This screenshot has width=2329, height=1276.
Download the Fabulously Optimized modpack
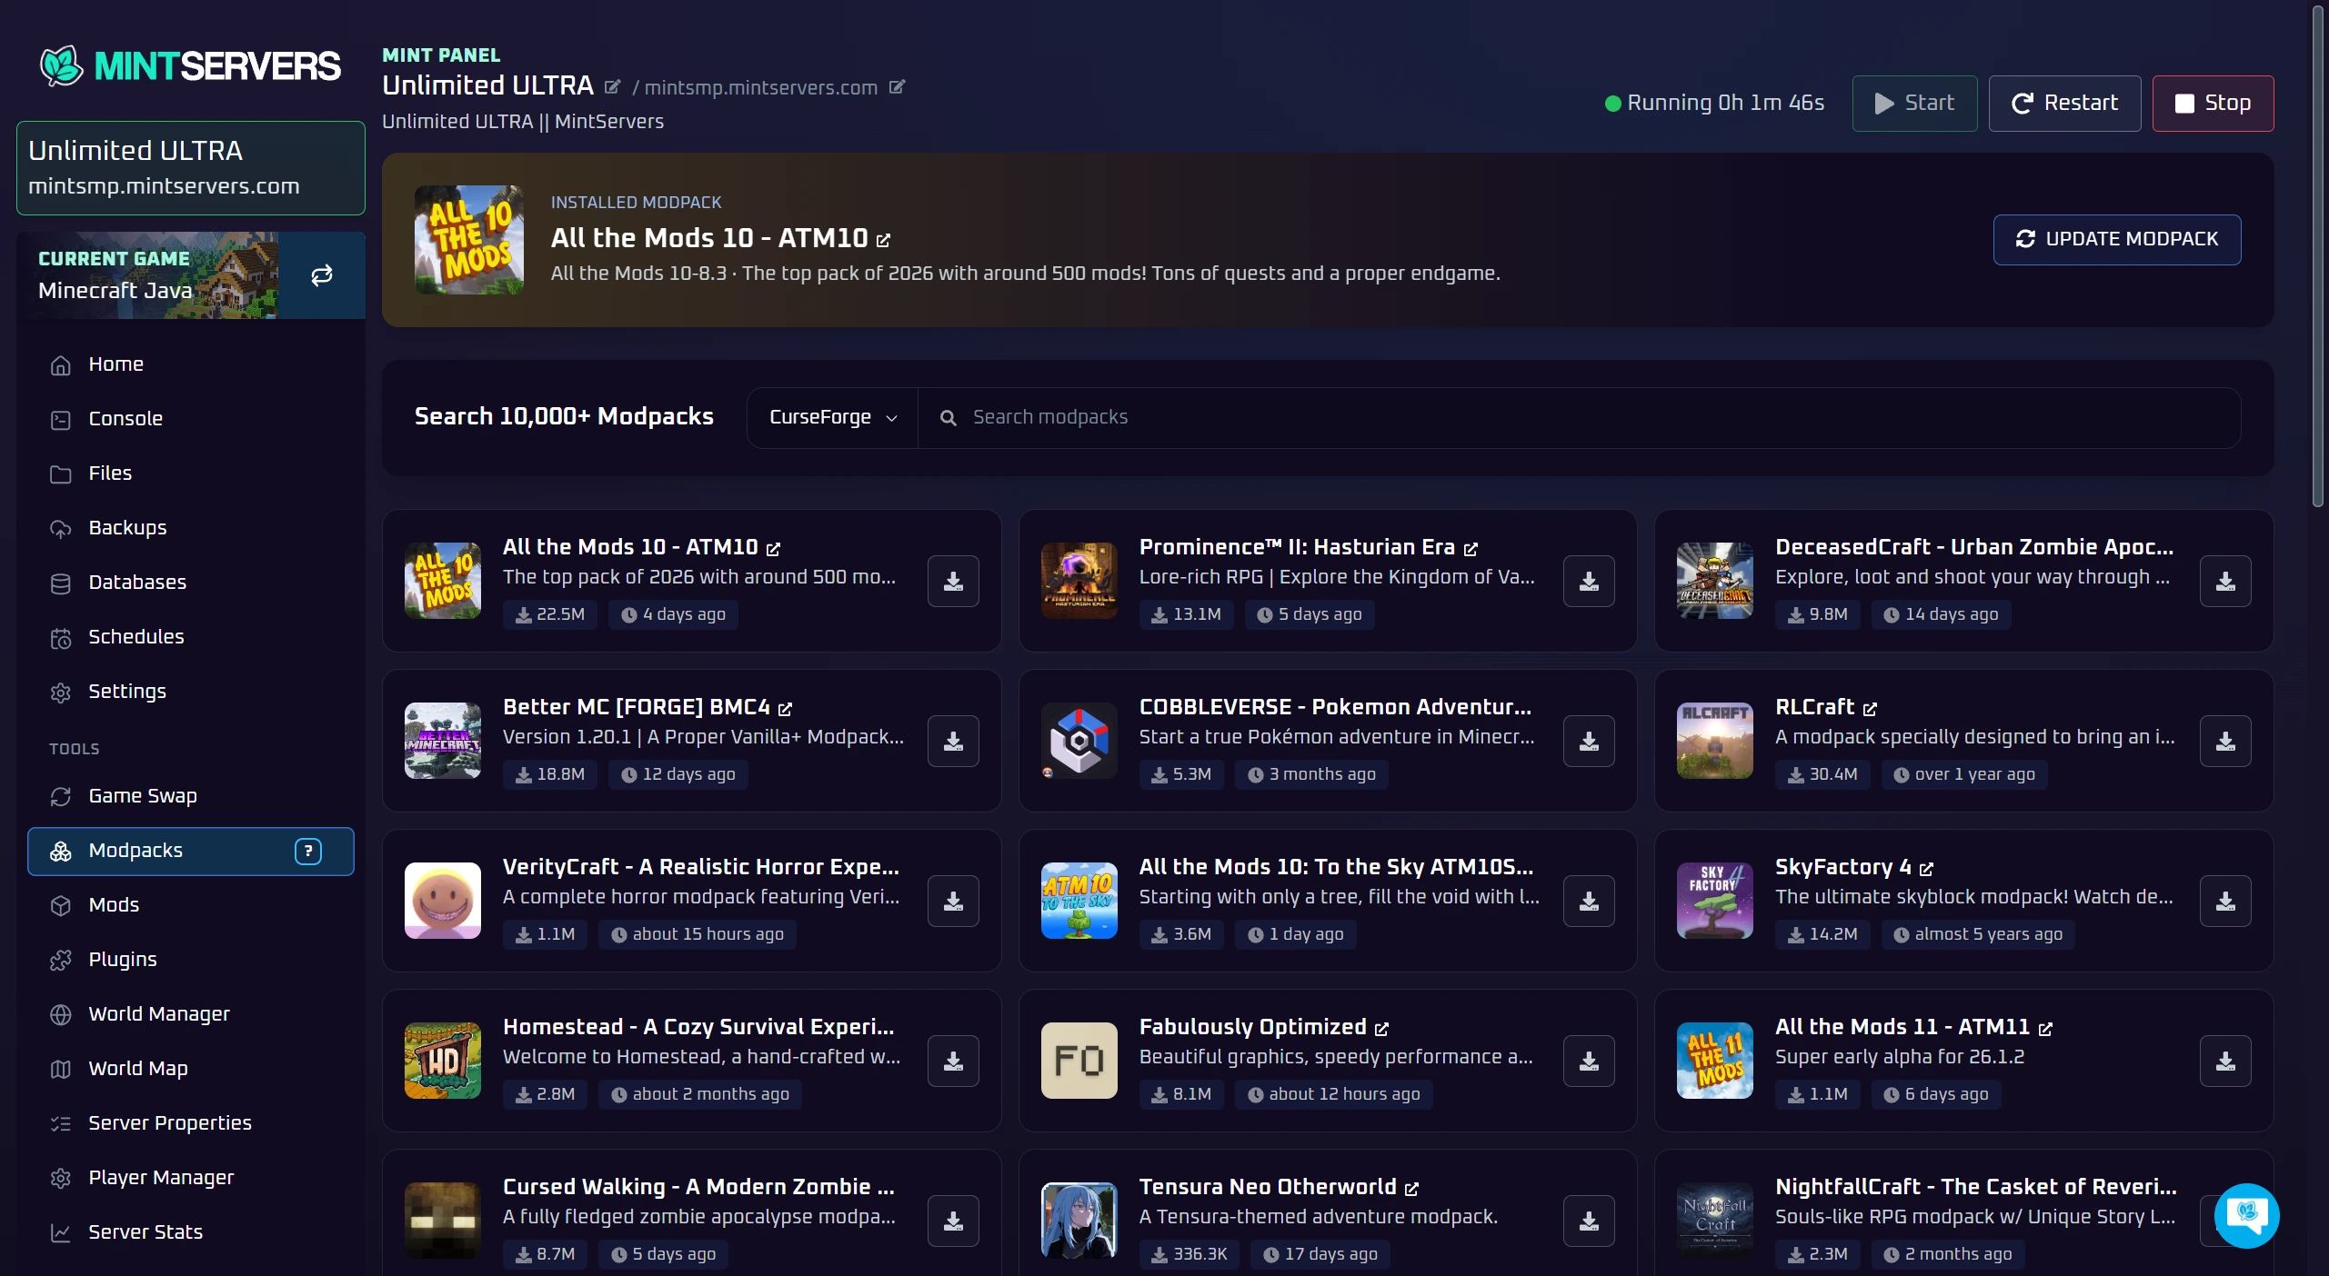(1589, 1061)
